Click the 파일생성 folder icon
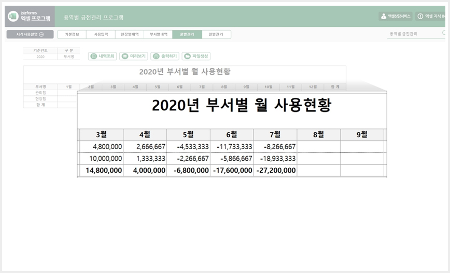The width and height of the screenshot is (450, 273). [x=187, y=56]
